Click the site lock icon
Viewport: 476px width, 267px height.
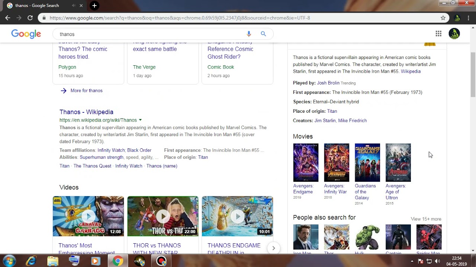(x=44, y=18)
